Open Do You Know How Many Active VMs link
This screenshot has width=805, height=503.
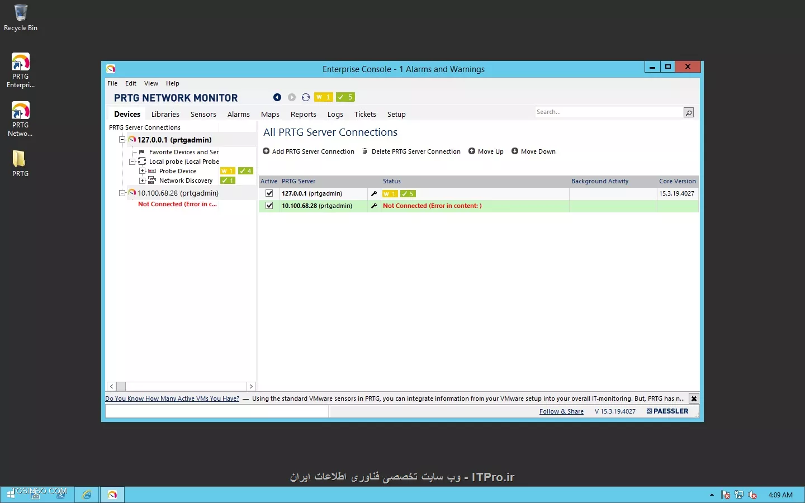click(172, 398)
